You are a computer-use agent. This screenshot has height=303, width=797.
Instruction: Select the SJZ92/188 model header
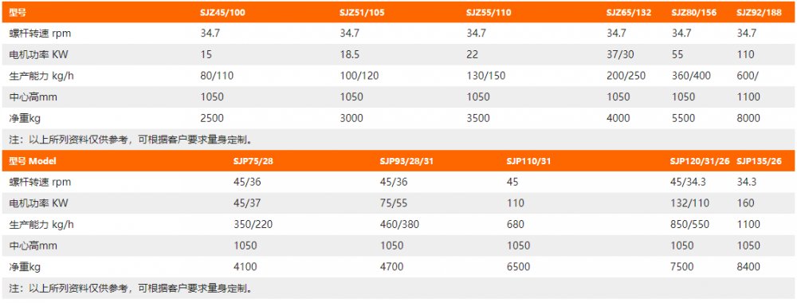point(759,13)
